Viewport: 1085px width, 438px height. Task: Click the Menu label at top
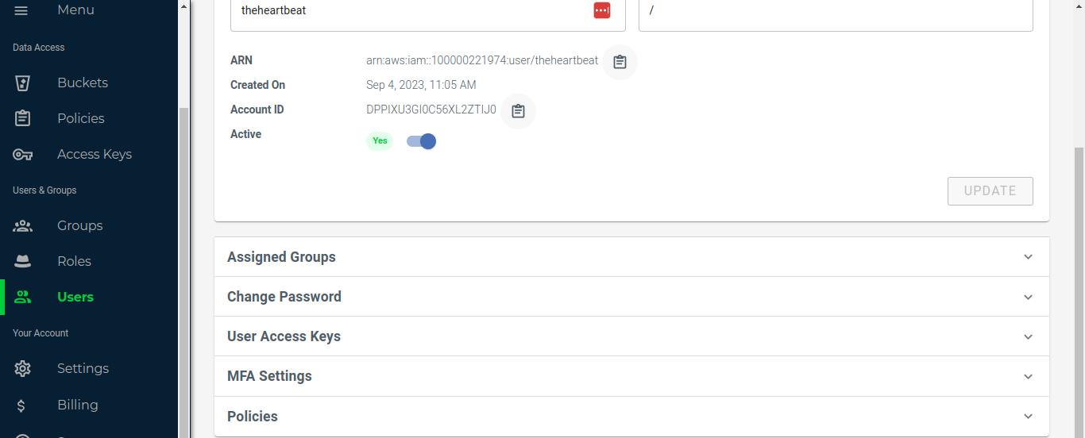(75, 10)
